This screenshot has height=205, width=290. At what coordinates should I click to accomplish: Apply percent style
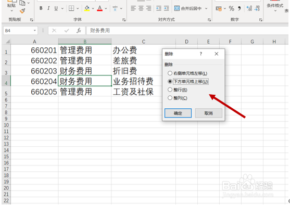[231, 8]
